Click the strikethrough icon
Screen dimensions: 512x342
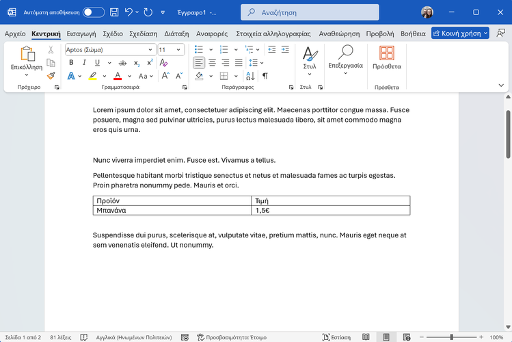pyautogui.click(x=122, y=62)
